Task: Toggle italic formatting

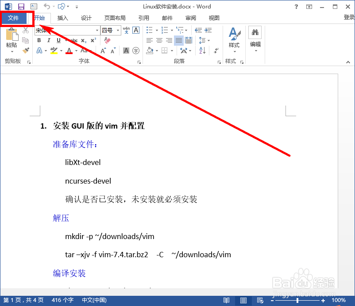Action: click(48, 39)
